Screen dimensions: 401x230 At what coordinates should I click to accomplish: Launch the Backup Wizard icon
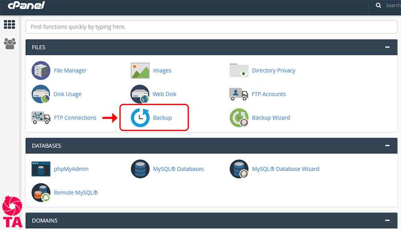click(239, 118)
